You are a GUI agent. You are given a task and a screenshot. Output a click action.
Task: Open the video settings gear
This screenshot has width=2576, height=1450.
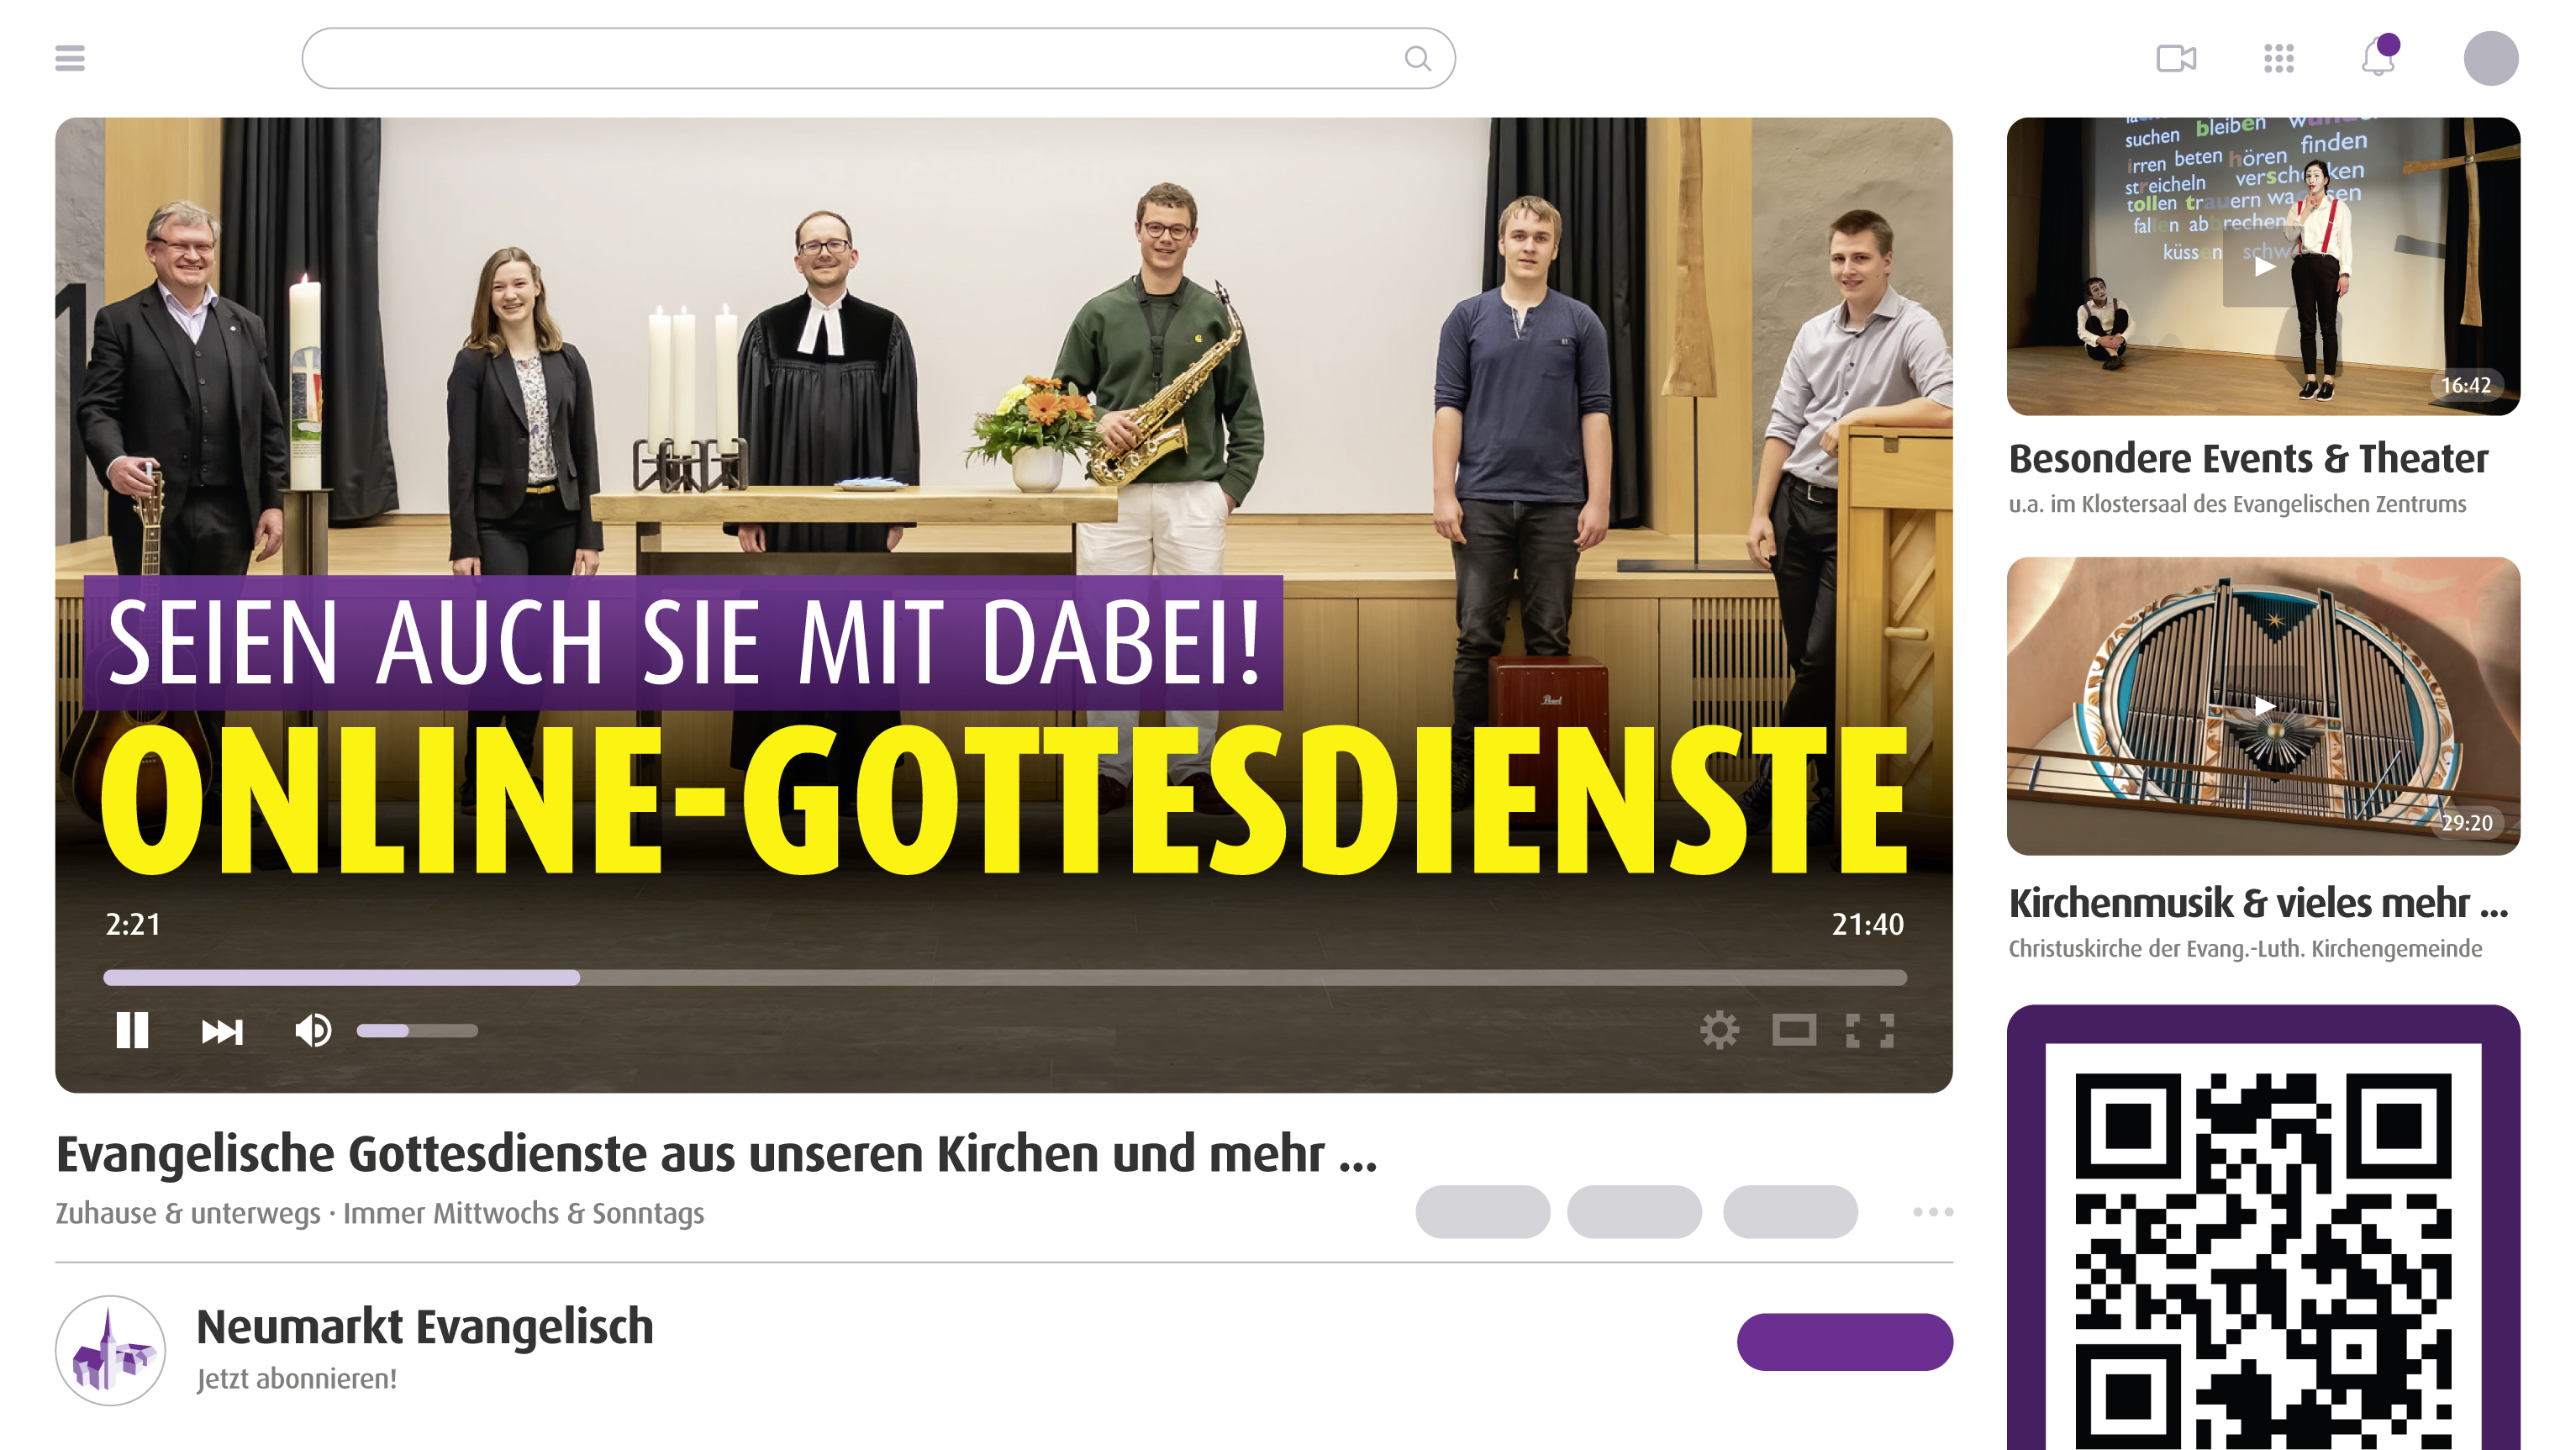point(1719,1030)
